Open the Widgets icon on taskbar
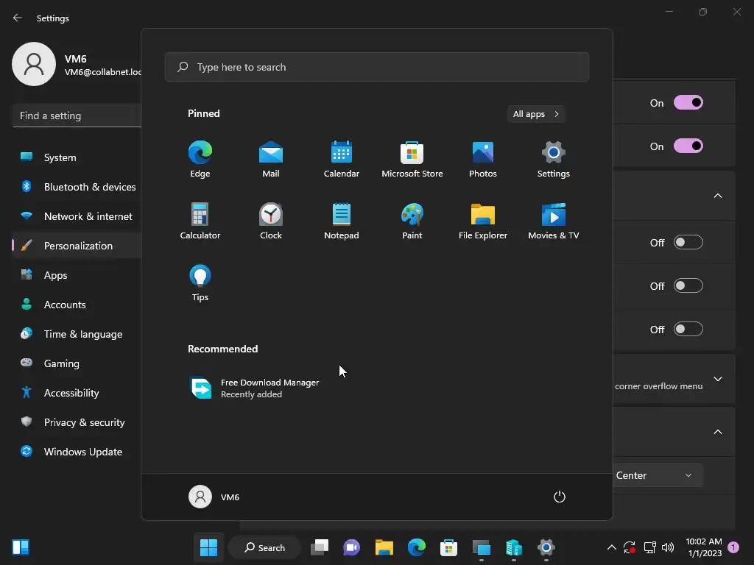This screenshot has width=754, height=565. (21, 547)
